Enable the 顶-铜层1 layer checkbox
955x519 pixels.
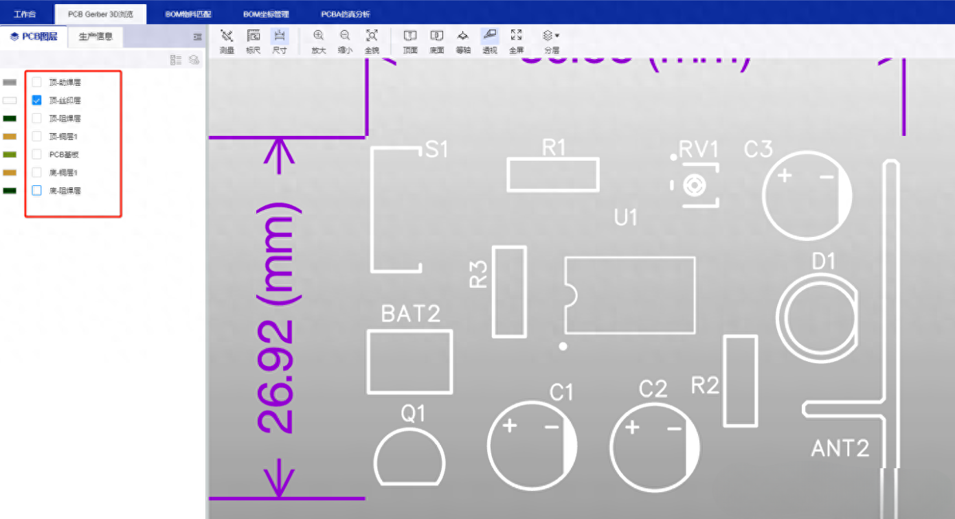37,137
